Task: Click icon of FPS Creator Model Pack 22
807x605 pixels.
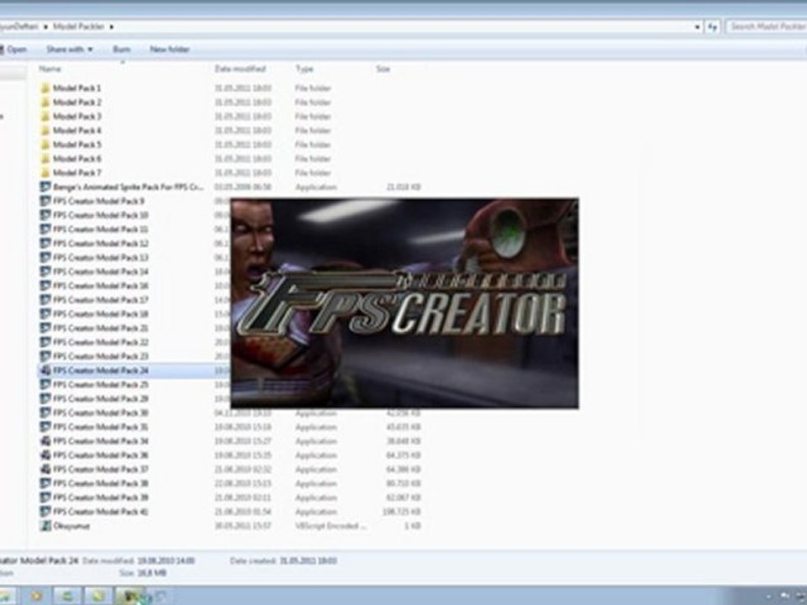Action: (x=45, y=342)
